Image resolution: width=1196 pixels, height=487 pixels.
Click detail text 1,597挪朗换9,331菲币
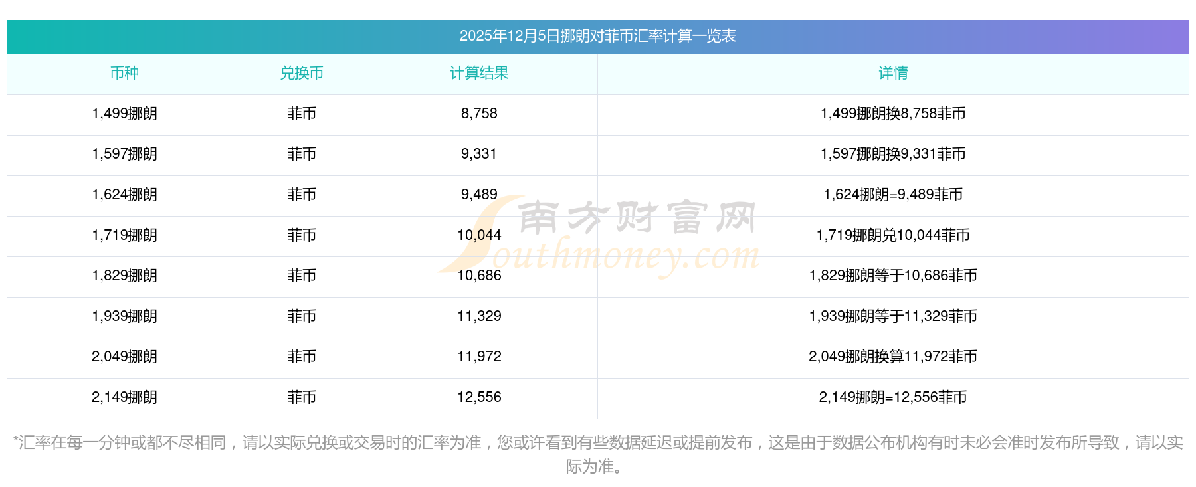click(x=893, y=154)
